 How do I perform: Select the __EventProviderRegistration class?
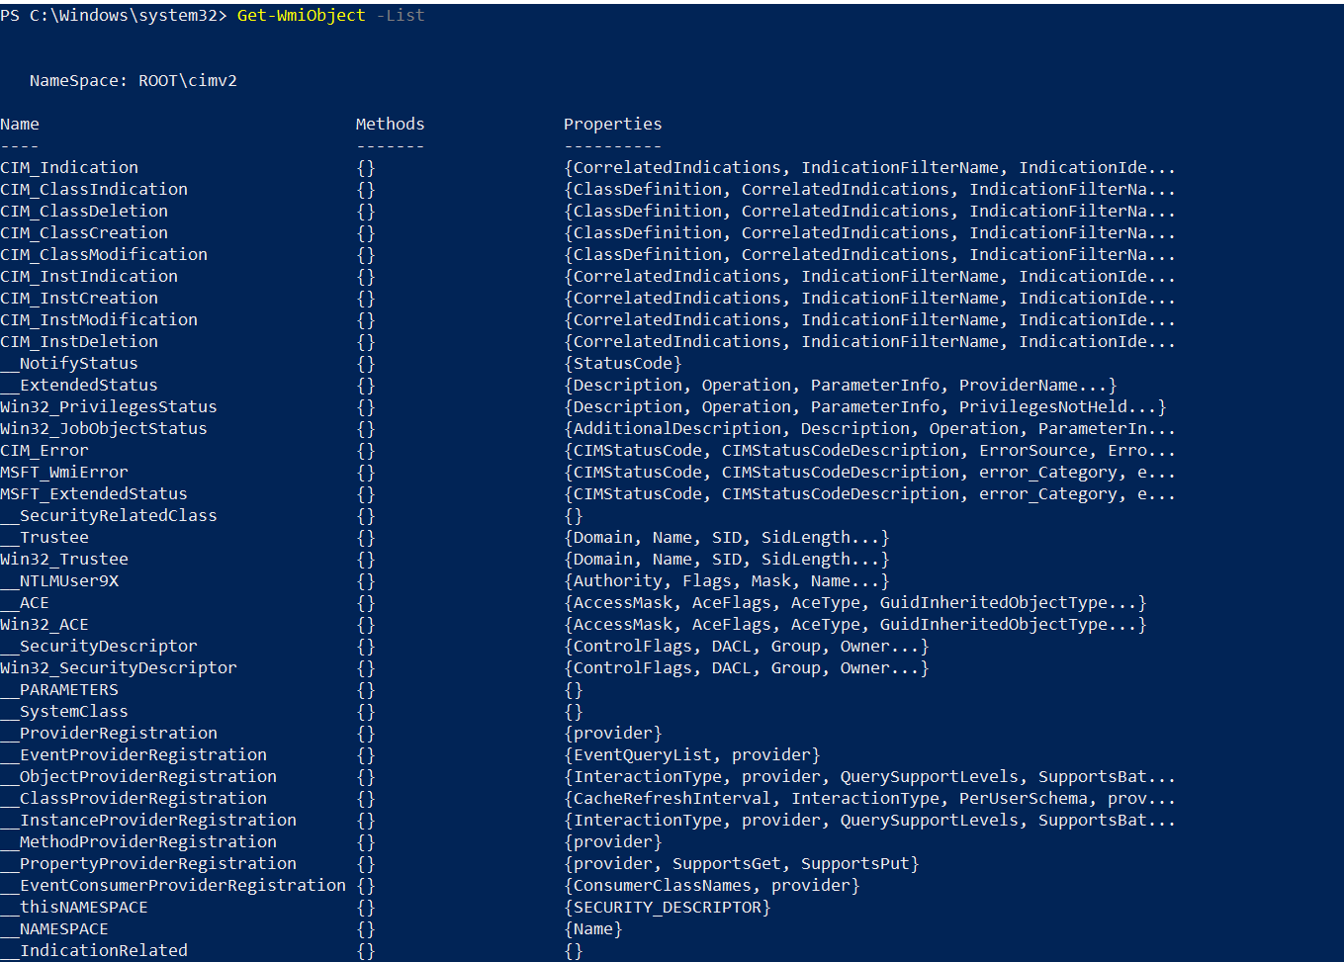[134, 754]
